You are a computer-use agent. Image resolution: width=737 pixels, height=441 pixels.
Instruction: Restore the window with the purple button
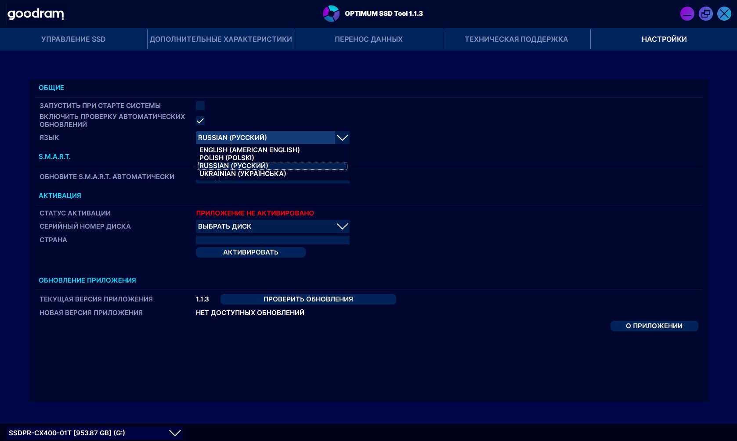(706, 14)
